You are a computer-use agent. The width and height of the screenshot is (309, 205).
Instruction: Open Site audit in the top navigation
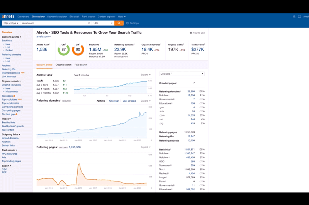74,17
